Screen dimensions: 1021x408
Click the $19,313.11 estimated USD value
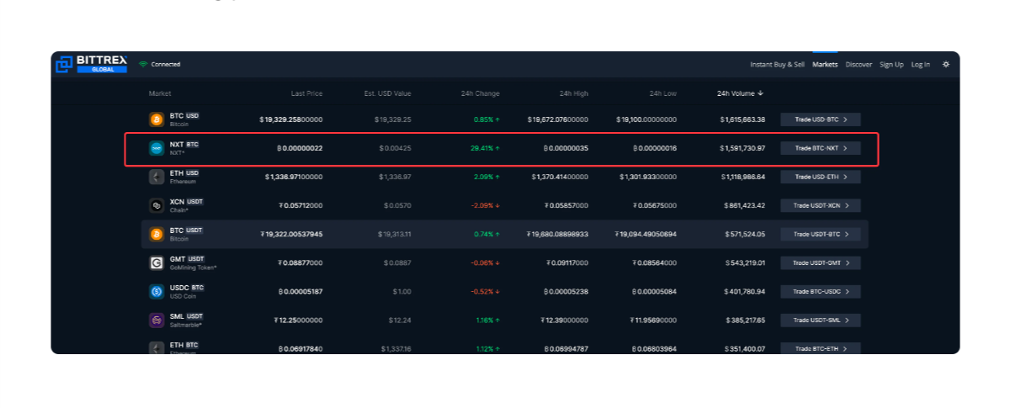click(x=394, y=234)
